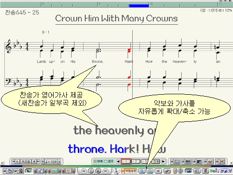This screenshot has width=233, height=175.
Task: Open the third background layout icon
Action: point(69,171)
